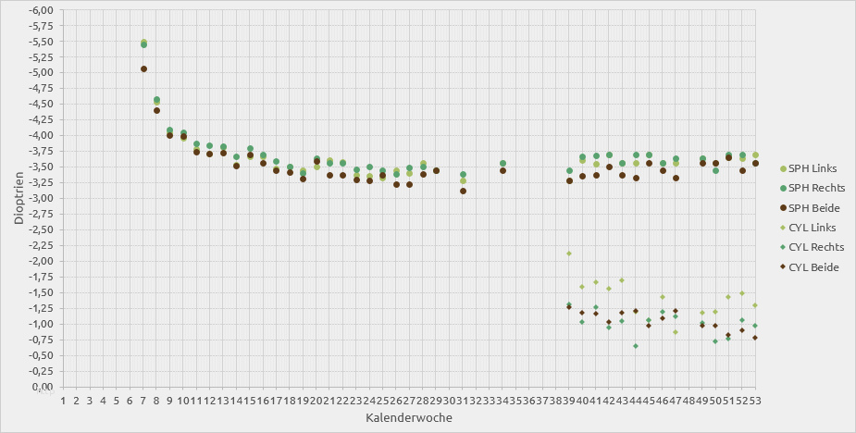The width and height of the screenshot is (856, 433).
Task: Click the brown SPH Beide point at week 31
Action: [x=463, y=191]
